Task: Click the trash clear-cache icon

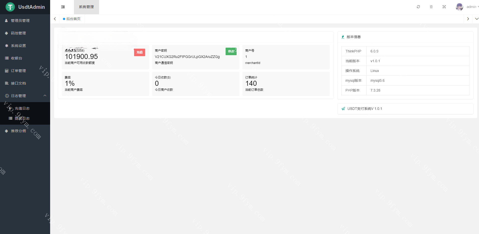Action: pos(431,7)
